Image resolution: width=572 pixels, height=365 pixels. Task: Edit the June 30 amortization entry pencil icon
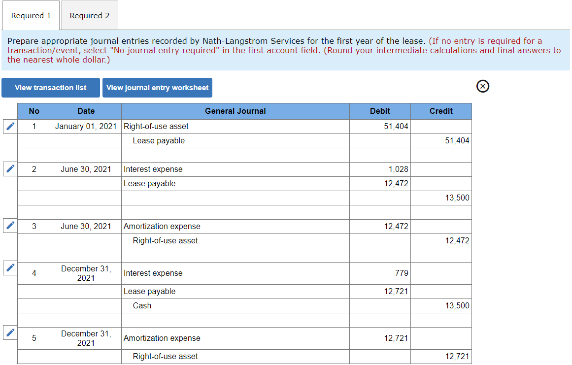pos(10,226)
